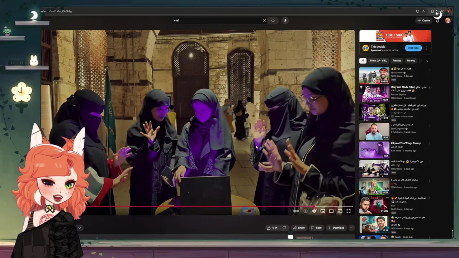Switch to theater mode
Image resolution: width=459 pixels, height=258 pixels.
[x=331, y=211]
